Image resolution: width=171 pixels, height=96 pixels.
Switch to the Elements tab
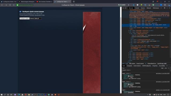[x=131, y=8]
